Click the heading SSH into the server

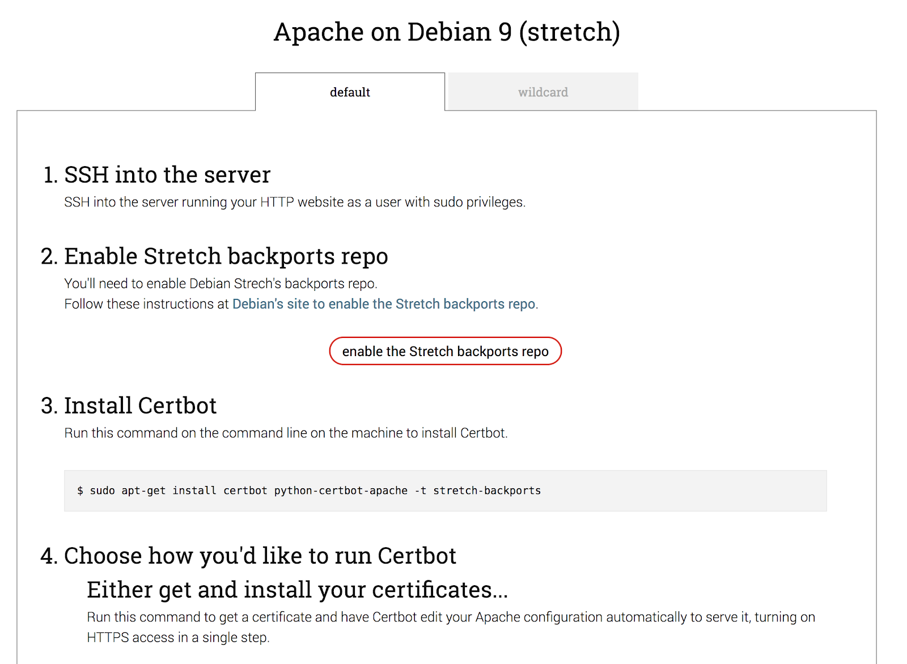(x=167, y=175)
